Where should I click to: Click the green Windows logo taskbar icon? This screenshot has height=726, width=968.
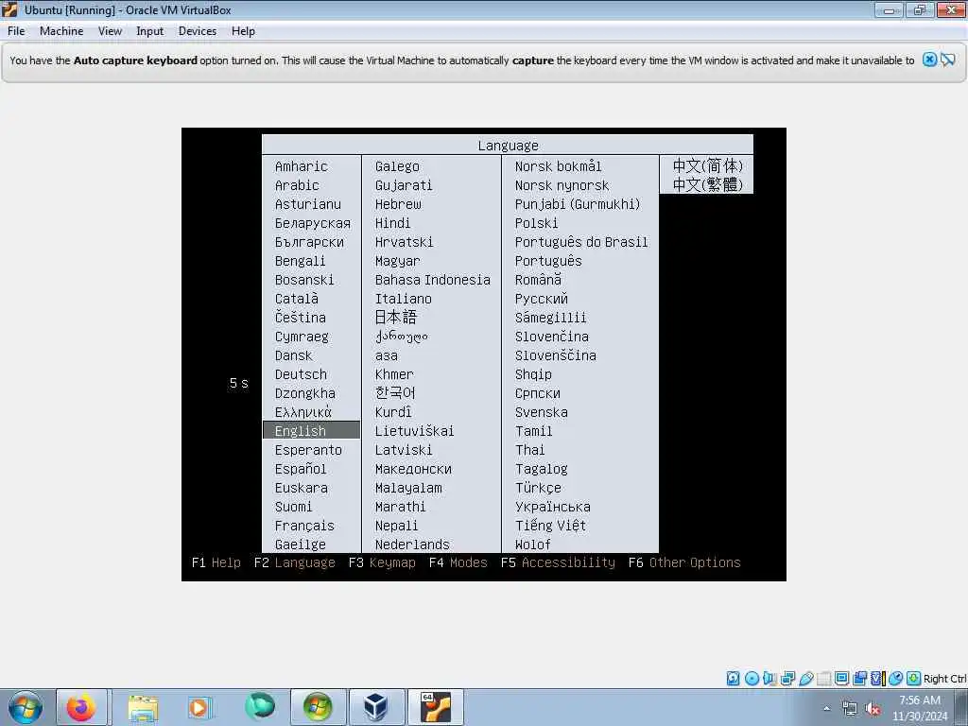(318, 707)
